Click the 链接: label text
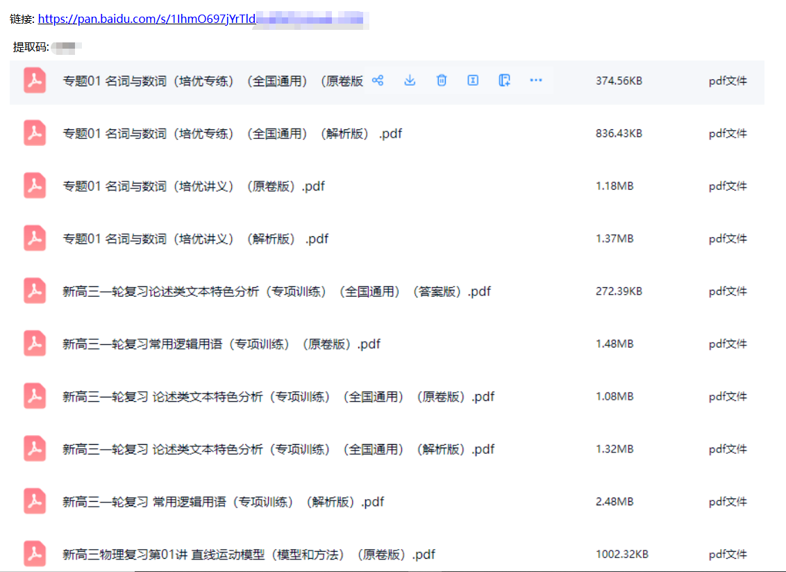The width and height of the screenshot is (786, 572). pyautogui.click(x=22, y=19)
